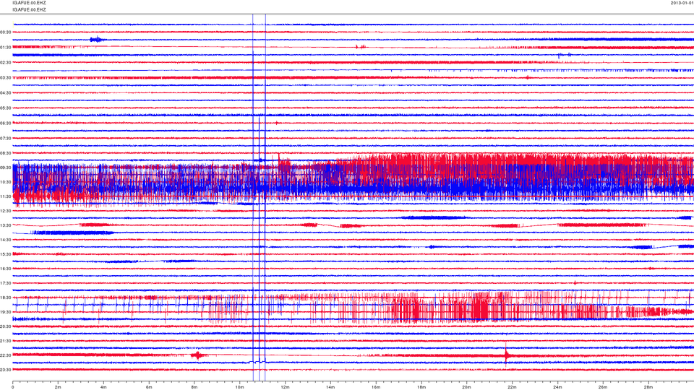Screen dimensions: 694x390
Task: Click the 06:30 time label
Action: 6,123
